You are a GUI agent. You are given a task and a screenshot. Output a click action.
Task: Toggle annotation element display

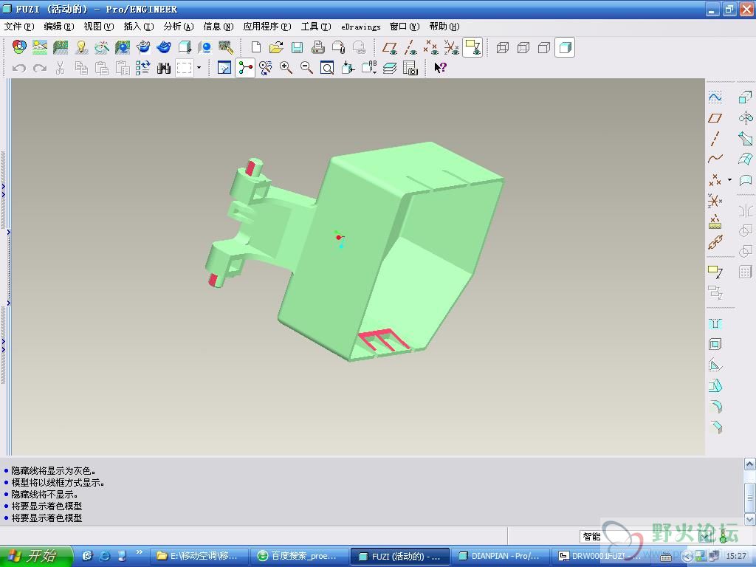[472, 47]
